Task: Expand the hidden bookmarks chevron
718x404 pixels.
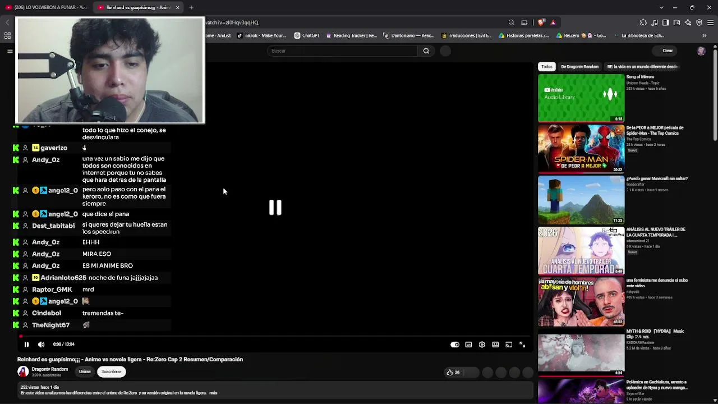Action: [x=705, y=35]
